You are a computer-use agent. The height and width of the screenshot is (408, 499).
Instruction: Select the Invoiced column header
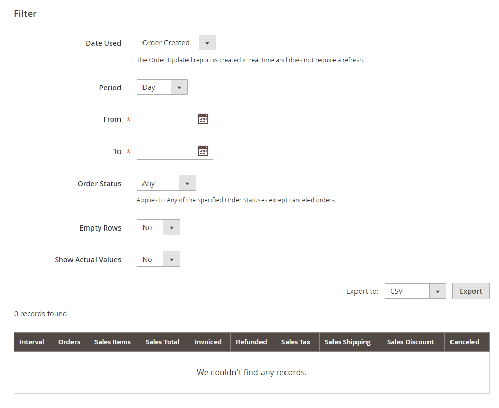click(x=208, y=342)
